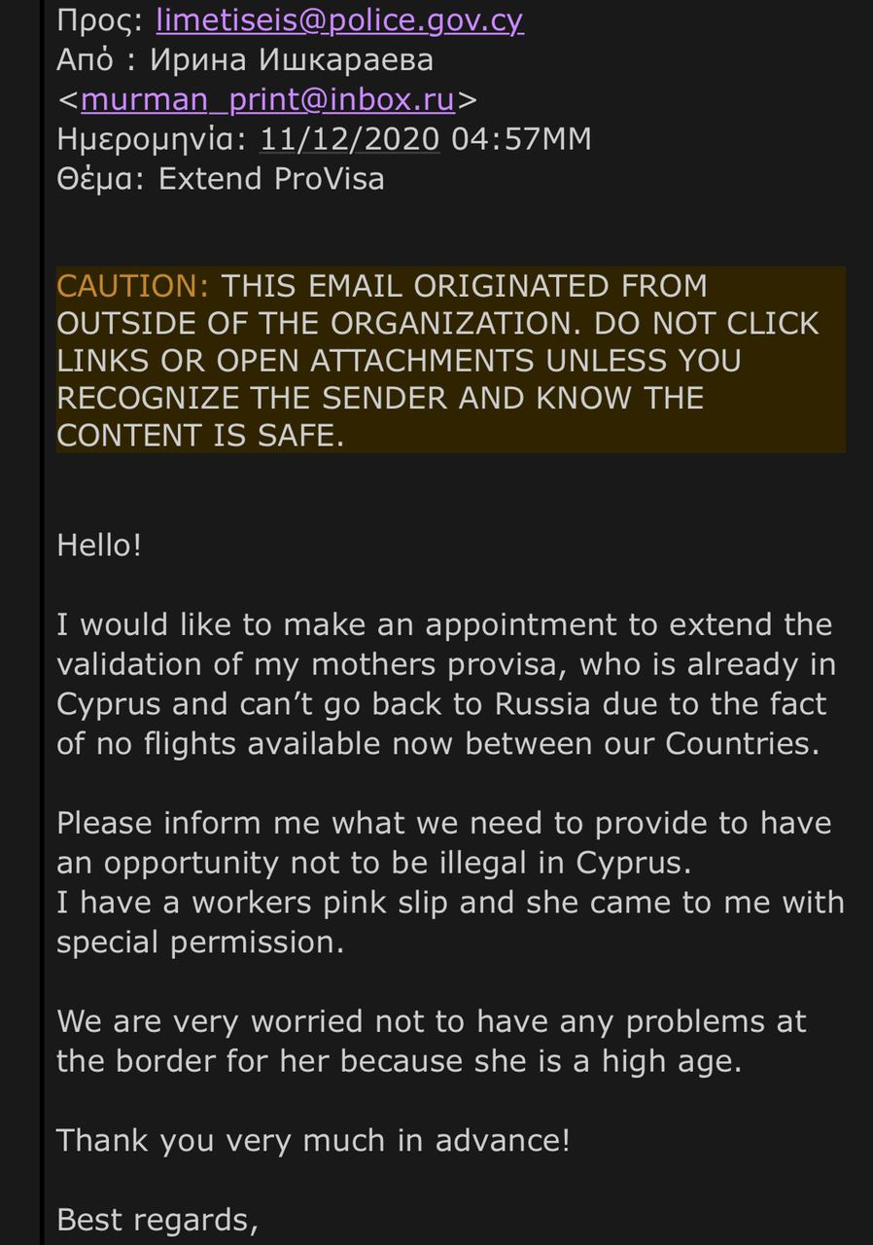Screen dimensions: 873x1245
Task: Click the vertical quote bar at left edge
Action: [x=42, y=622]
